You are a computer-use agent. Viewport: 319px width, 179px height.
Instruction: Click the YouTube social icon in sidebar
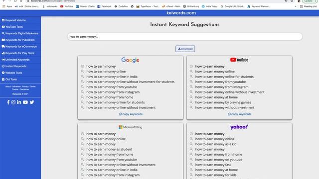(x=25, y=102)
